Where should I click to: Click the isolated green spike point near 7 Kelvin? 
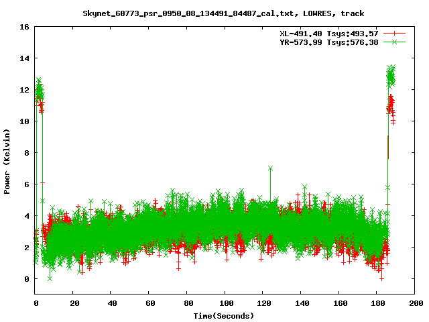tap(270, 168)
